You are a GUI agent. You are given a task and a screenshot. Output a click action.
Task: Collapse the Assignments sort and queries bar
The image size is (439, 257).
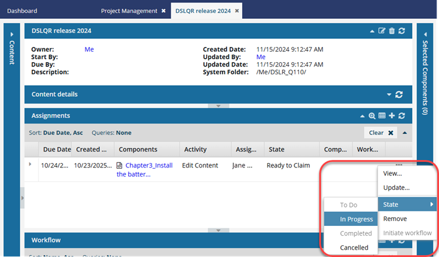tap(404, 132)
